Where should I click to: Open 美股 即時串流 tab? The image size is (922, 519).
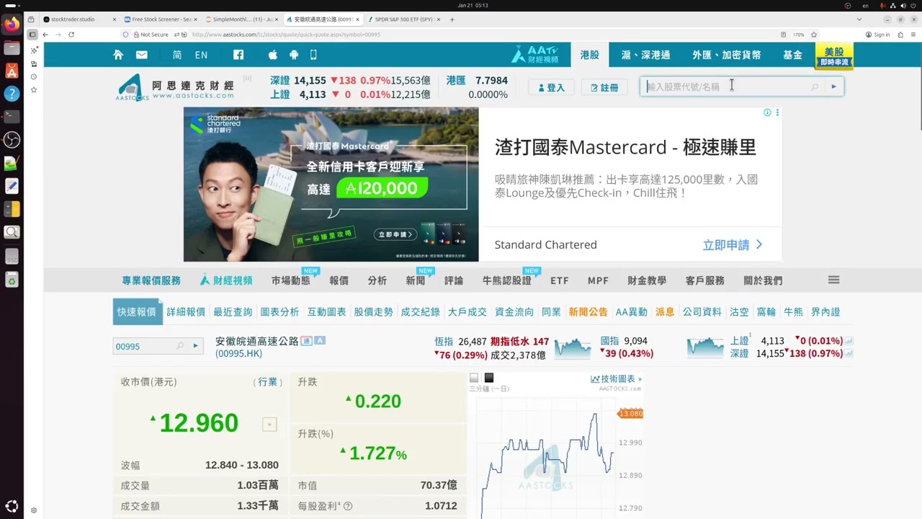[x=834, y=56]
